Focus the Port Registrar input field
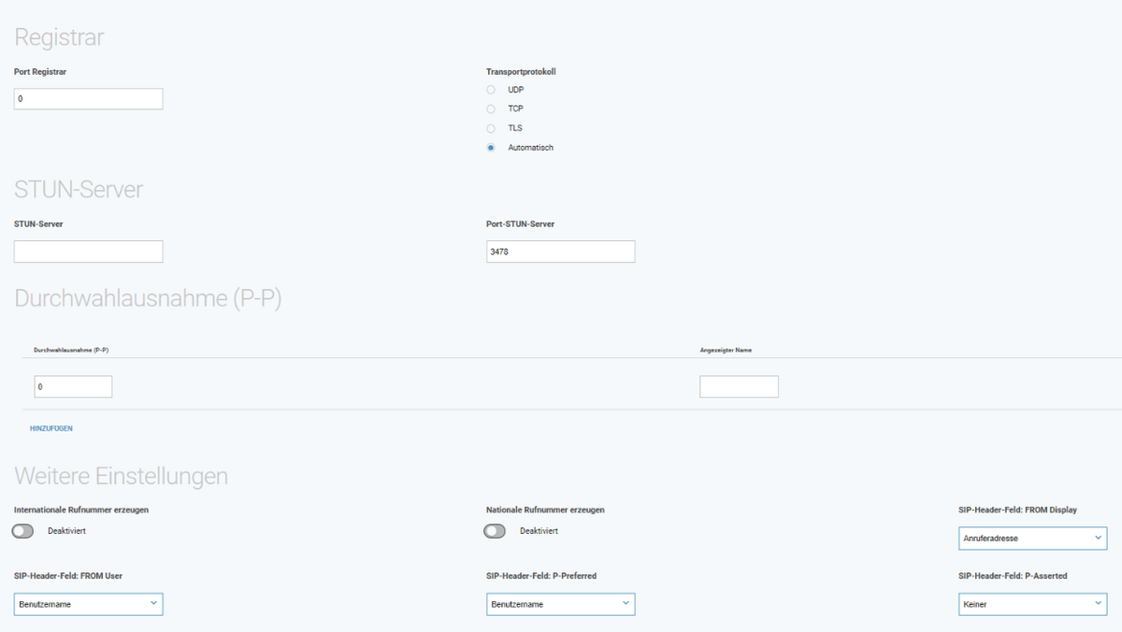The height and width of the screenshot is (632, 1122). click(88, 99)
